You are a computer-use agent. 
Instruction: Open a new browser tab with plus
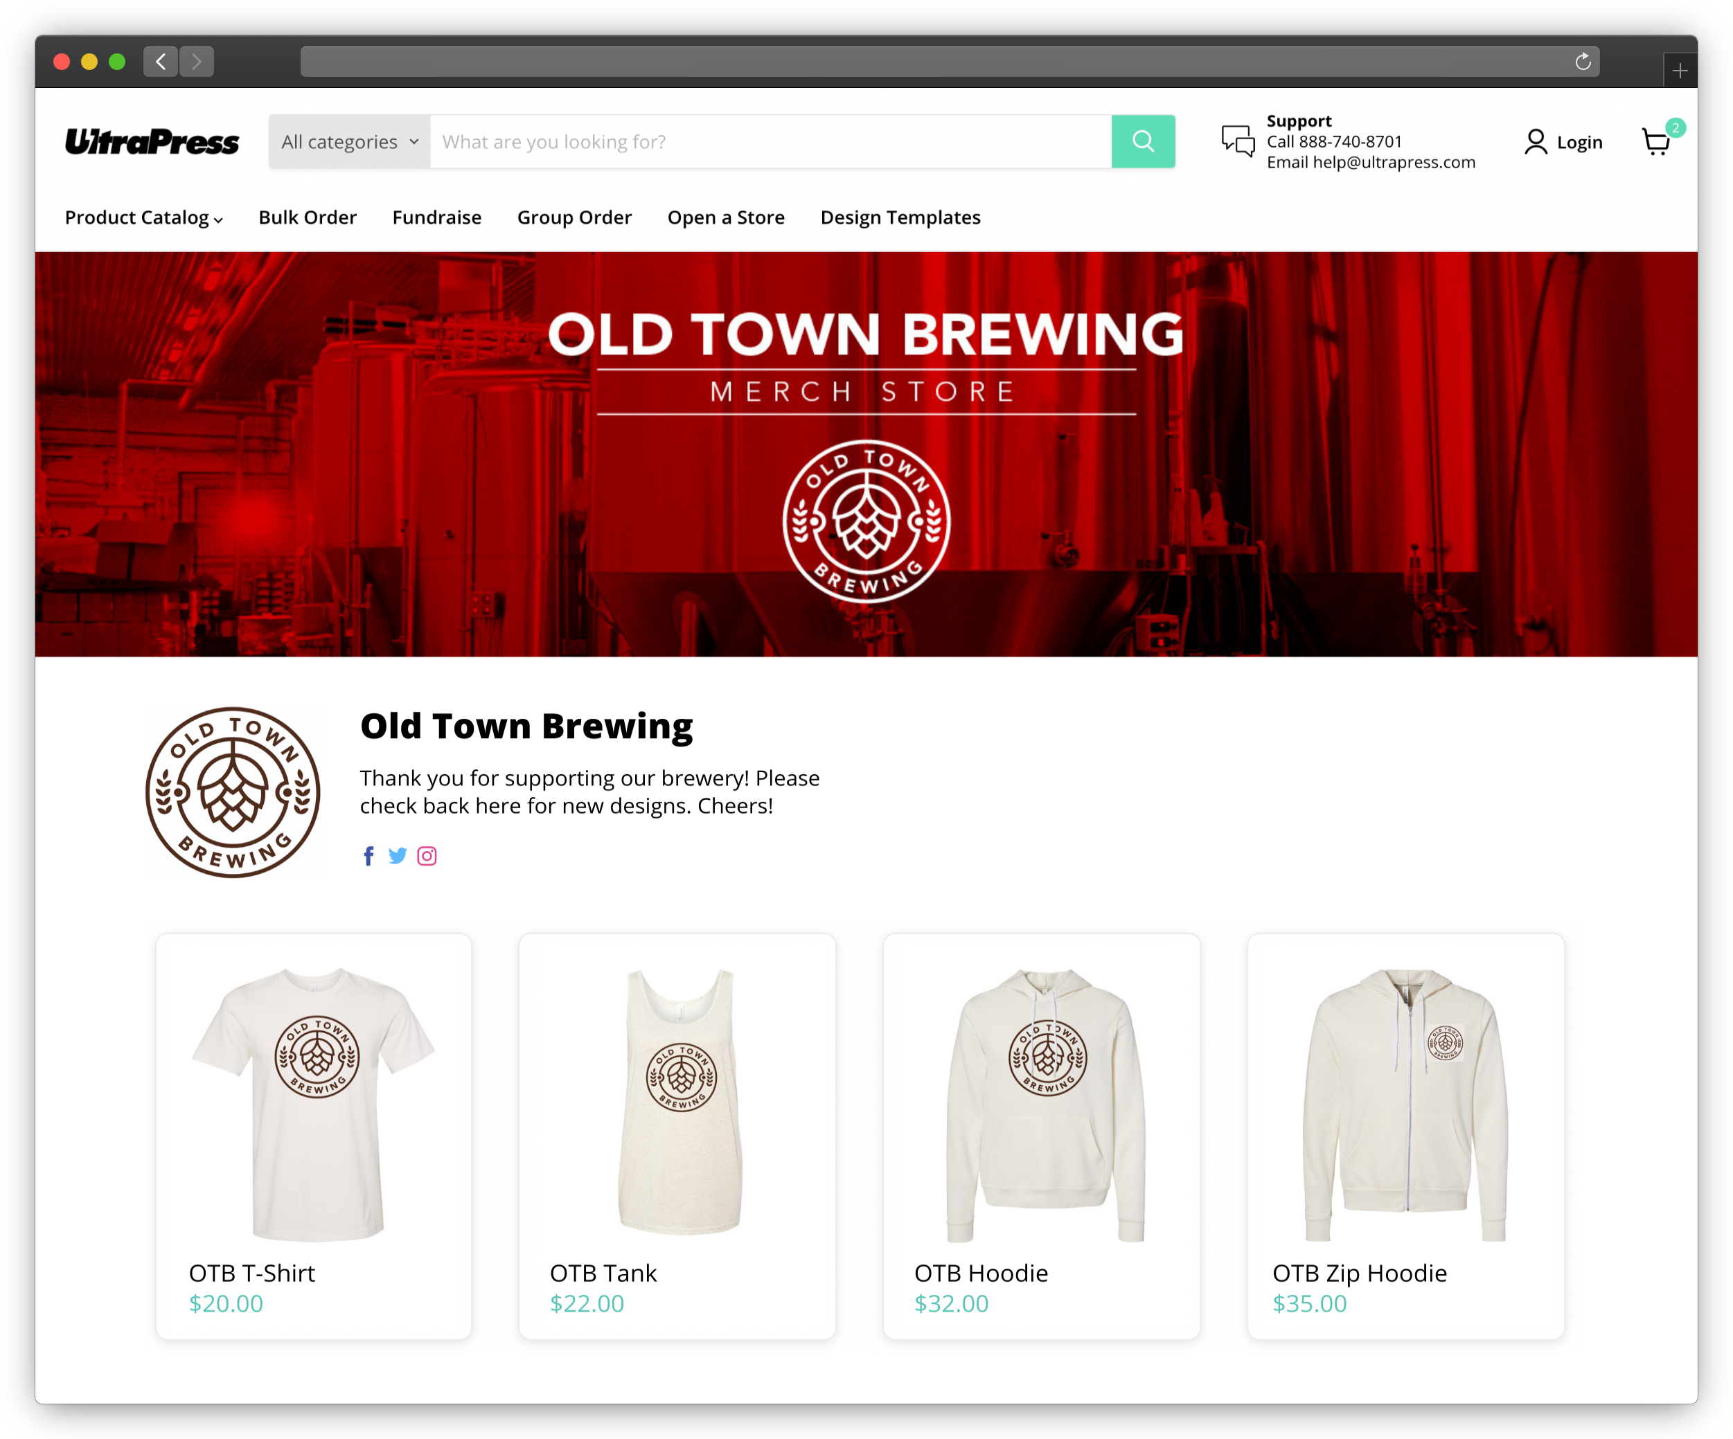click(1680, 71)
